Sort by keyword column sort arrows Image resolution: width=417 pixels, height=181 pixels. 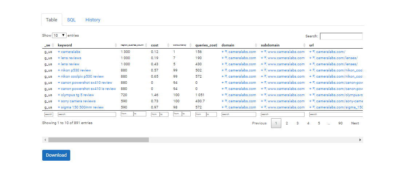[x=116, y=45]
